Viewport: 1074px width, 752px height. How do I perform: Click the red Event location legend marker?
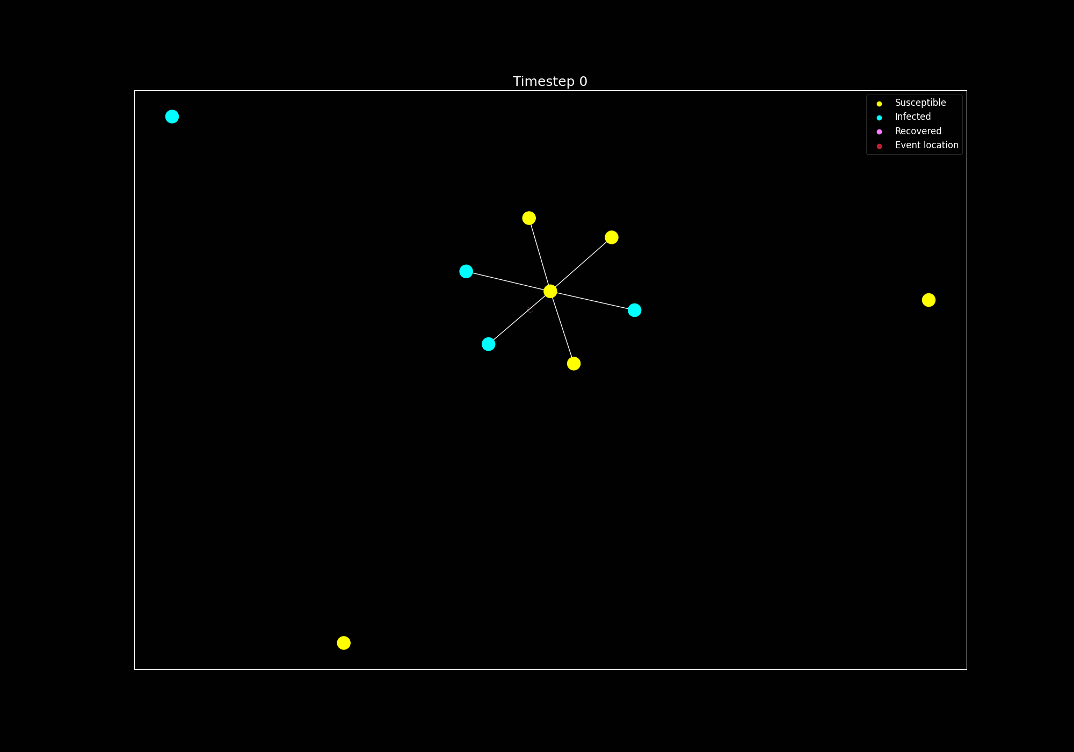[879, 146]
